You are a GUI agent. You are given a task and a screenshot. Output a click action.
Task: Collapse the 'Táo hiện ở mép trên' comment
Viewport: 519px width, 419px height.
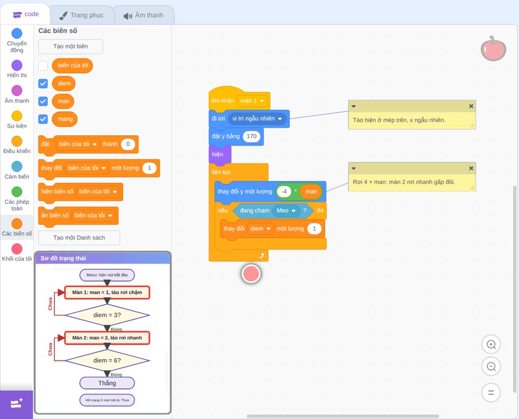click(x=353, y=107)
